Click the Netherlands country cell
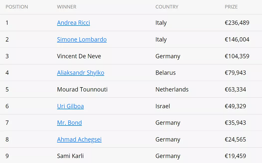Screen dimensions: 262x163 pyautogui.click(x=172, y=89)
